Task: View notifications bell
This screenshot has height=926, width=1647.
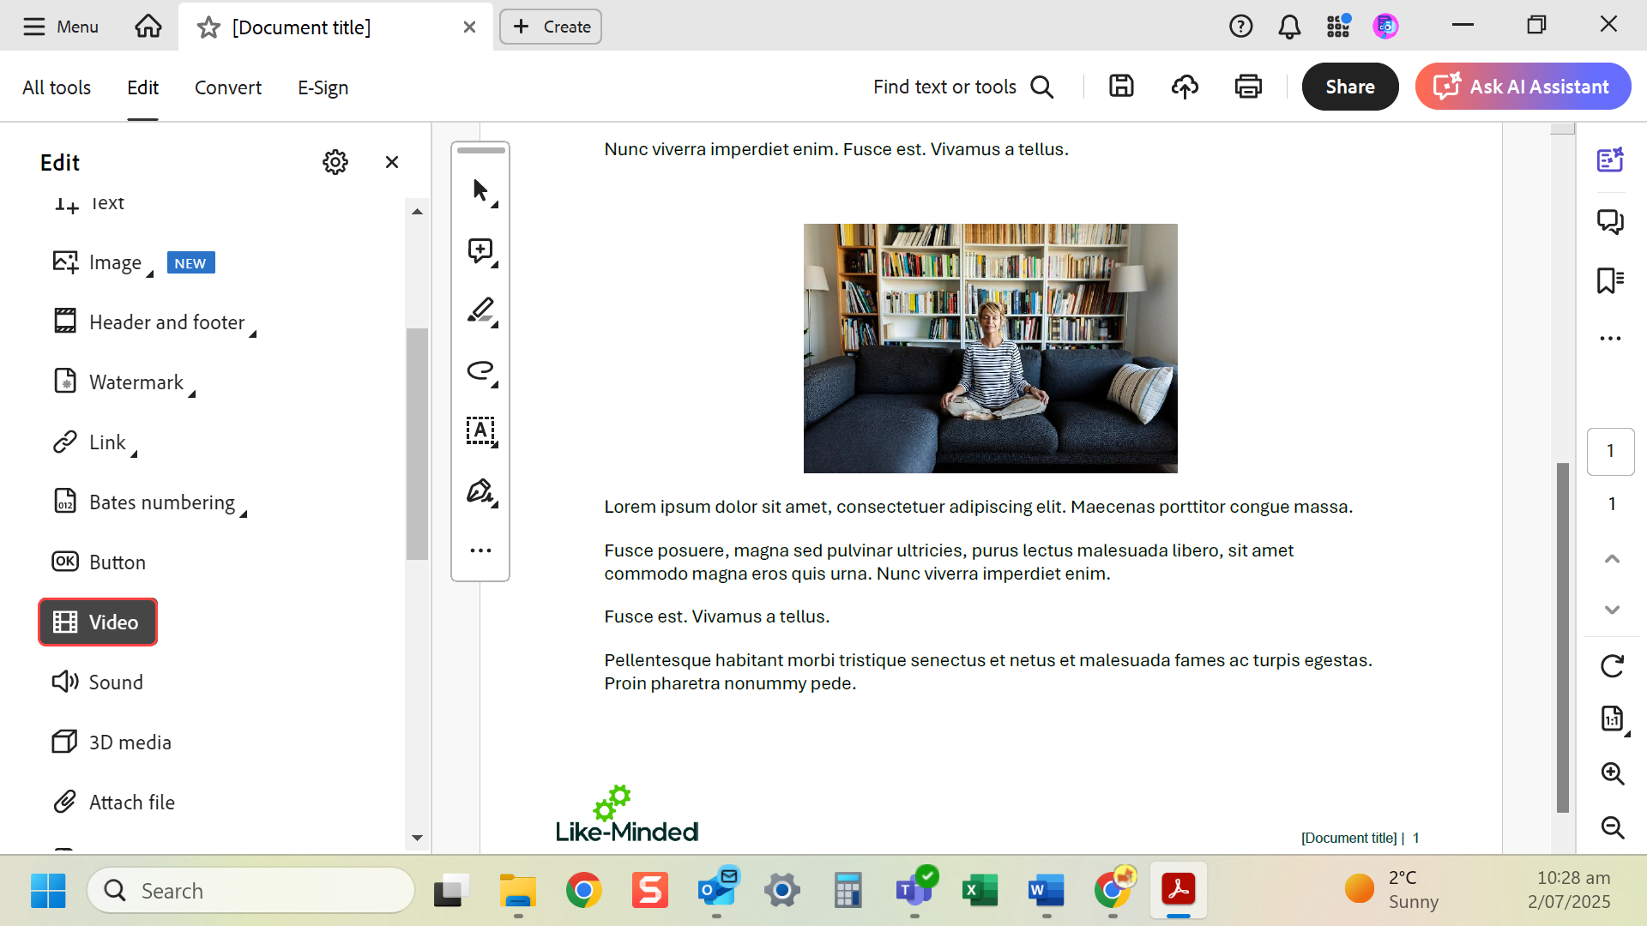Action: [1289, 27]
